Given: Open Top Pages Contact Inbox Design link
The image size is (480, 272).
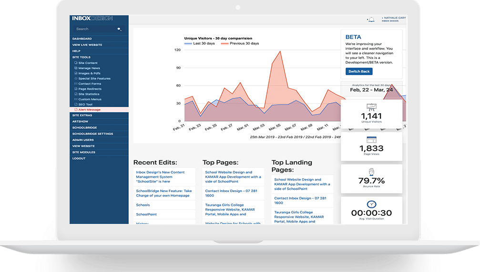Looking at the screenshot, I should (231, 193).
